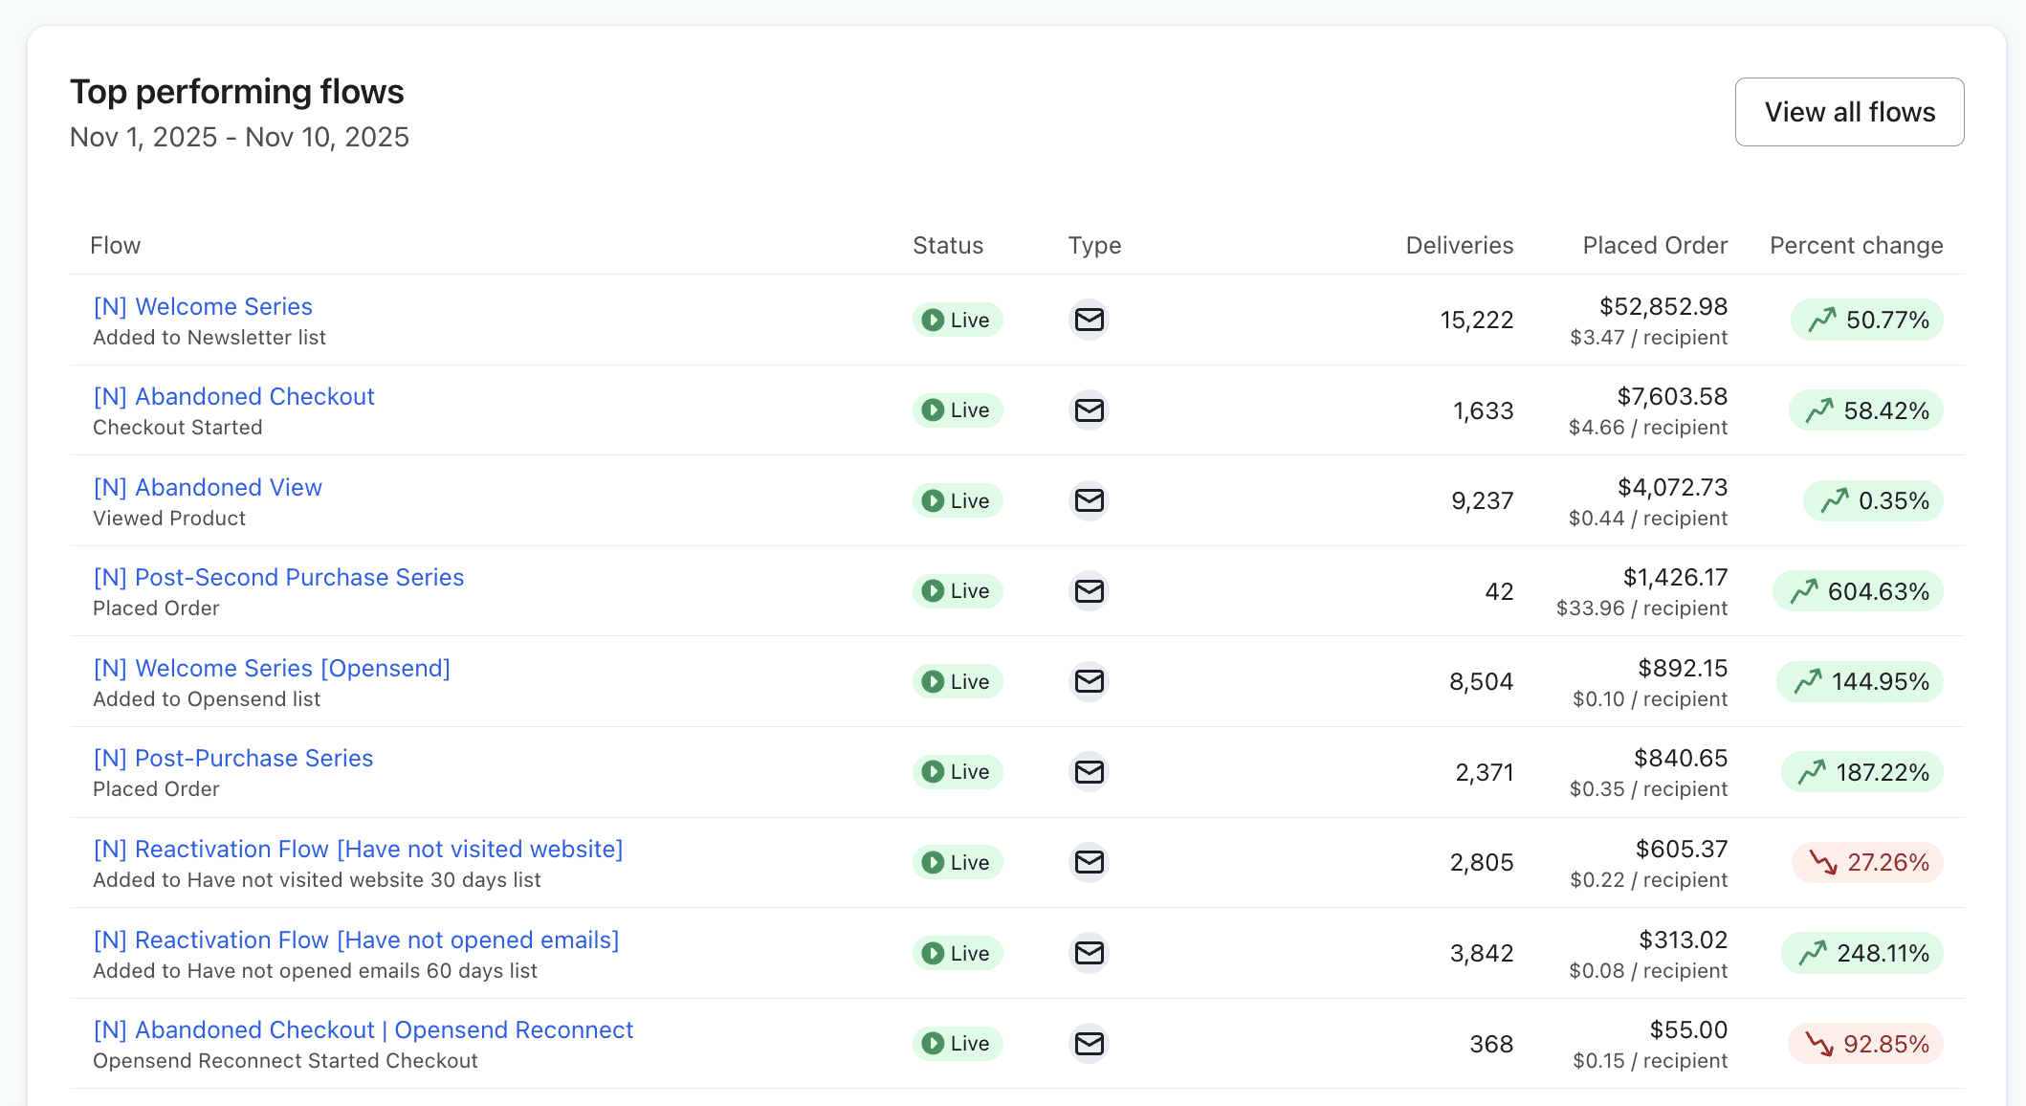Click Live badge in Welcome Series row

point(957,321)
